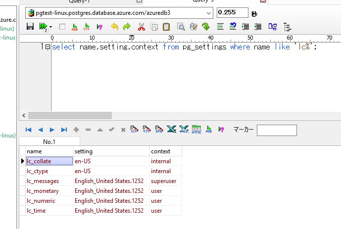Click the Undo arrow icon
The height and width of the screenshot is (229, 341).
click(114, 27)
